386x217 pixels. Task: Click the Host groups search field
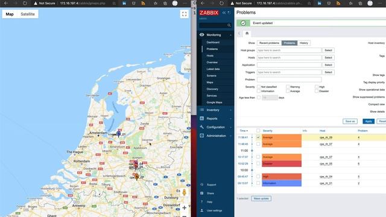pos(289,50)
